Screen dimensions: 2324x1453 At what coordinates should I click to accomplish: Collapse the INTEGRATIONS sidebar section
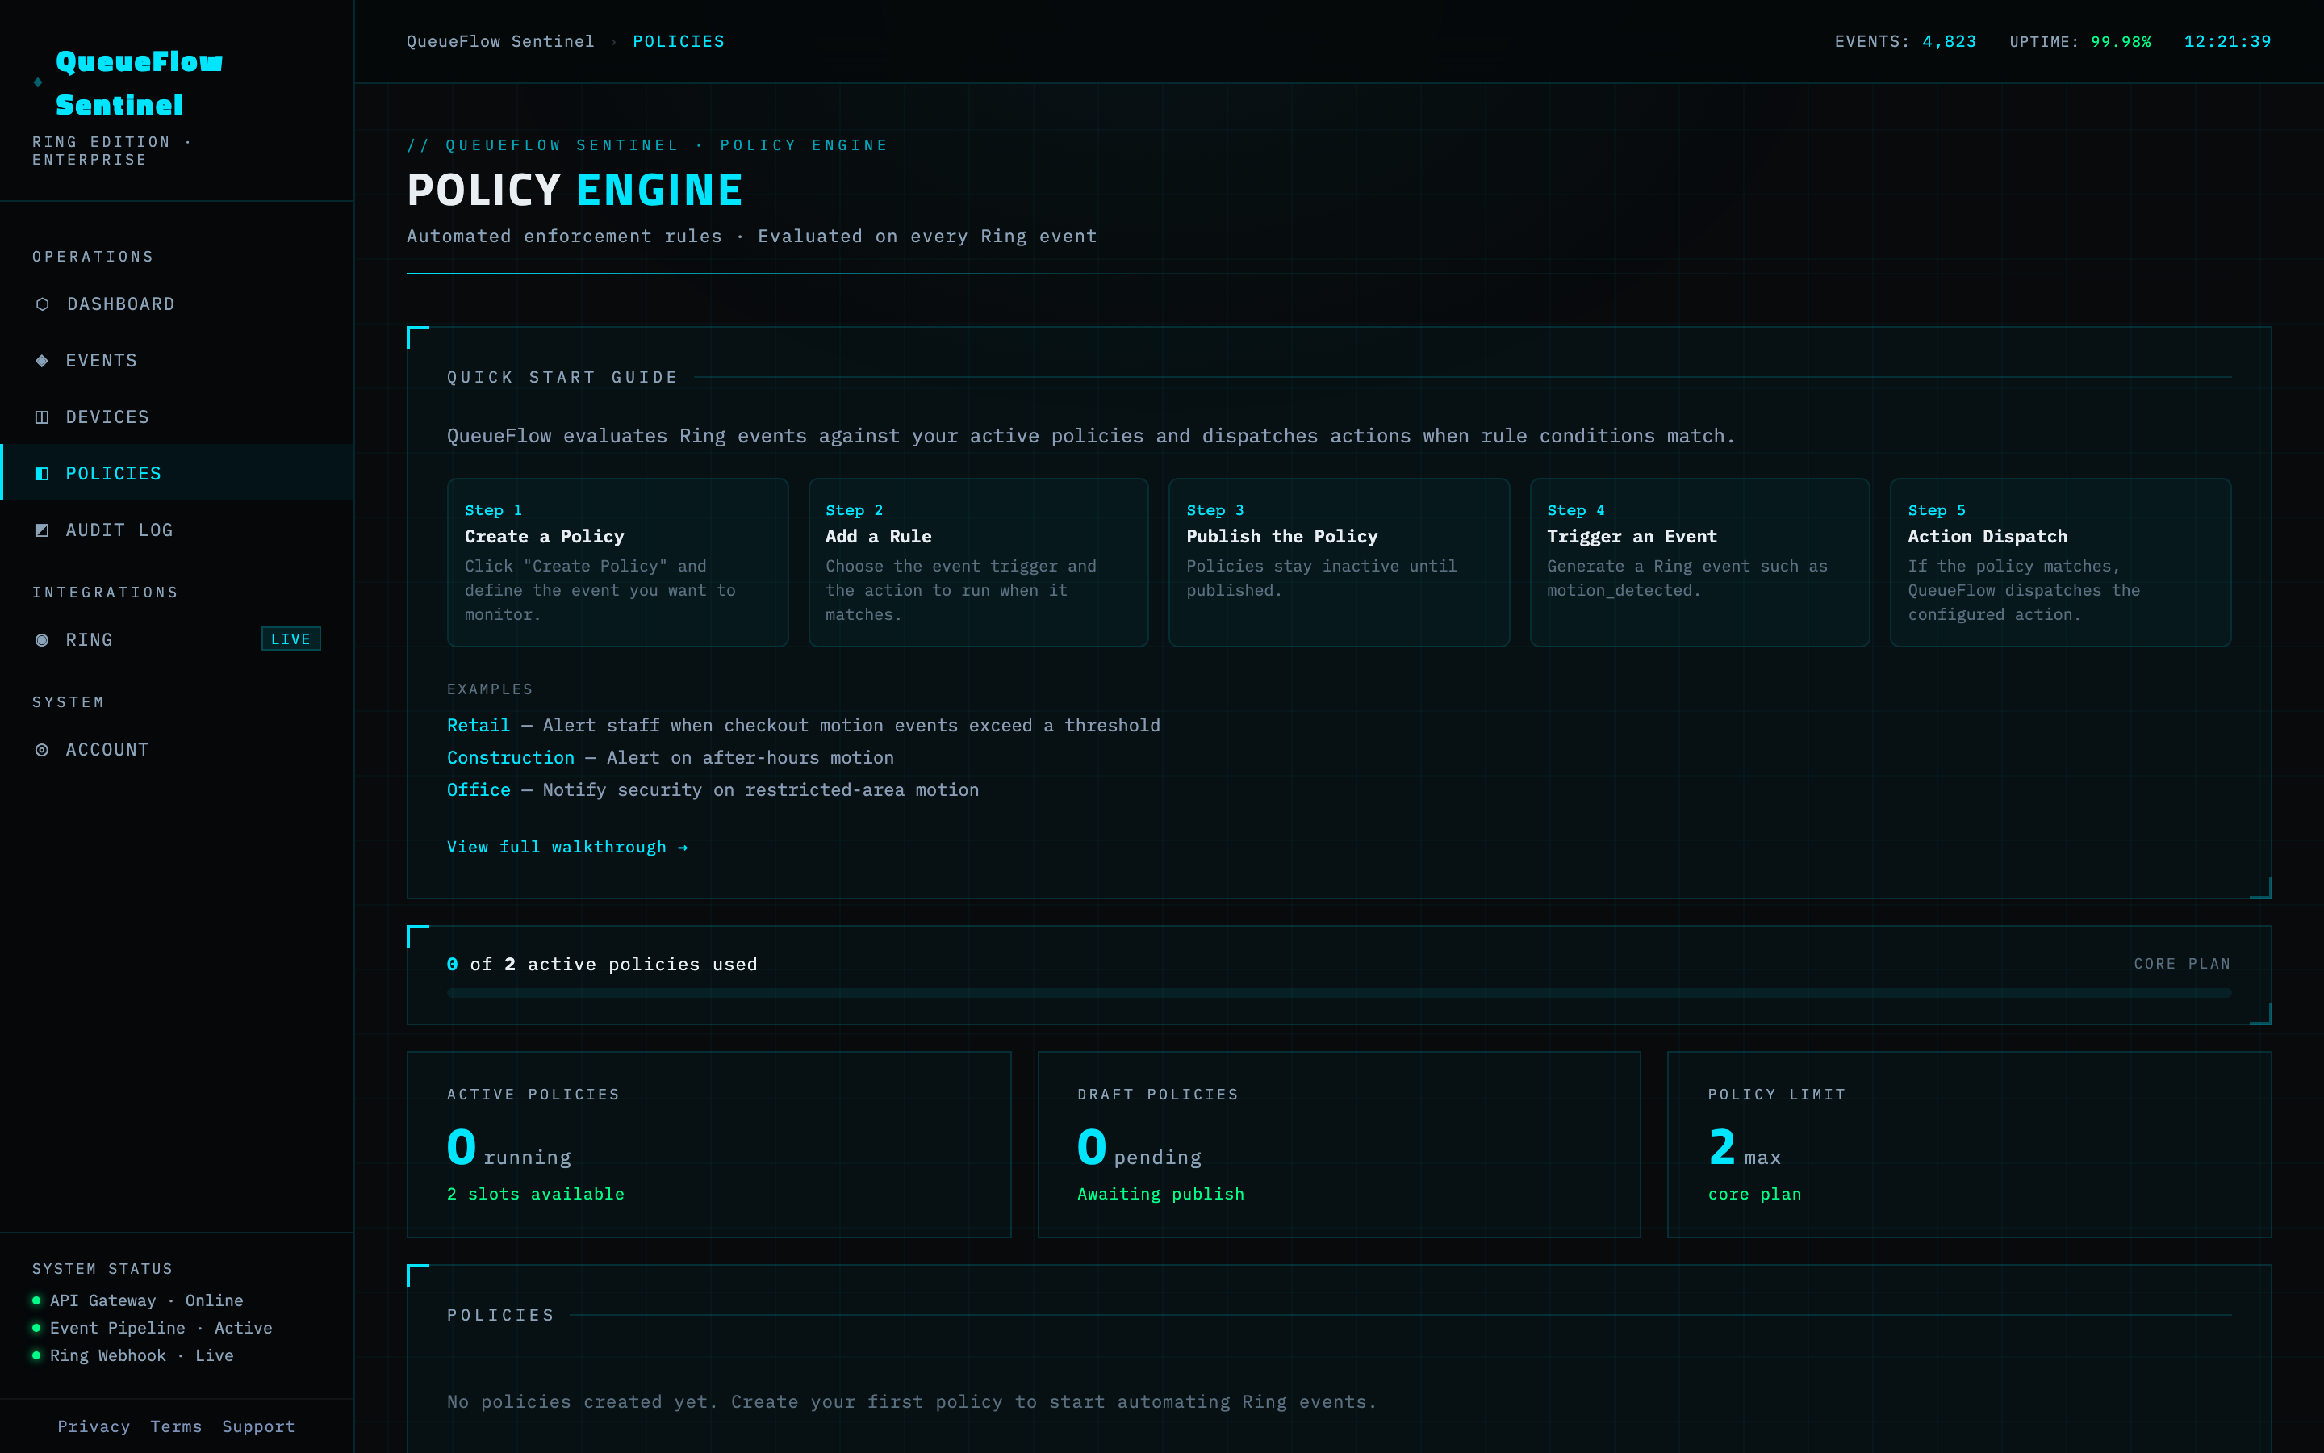pyautogui.click(x=105, y=592)
